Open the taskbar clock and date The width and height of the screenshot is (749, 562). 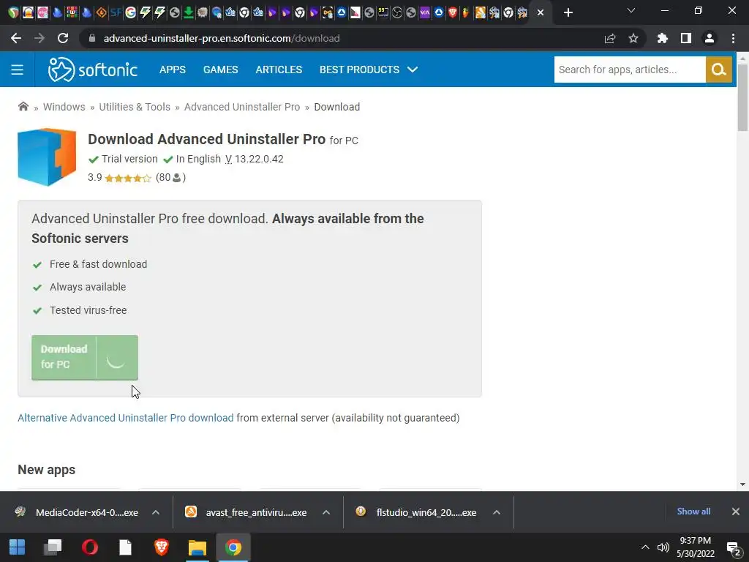(696, 547)
